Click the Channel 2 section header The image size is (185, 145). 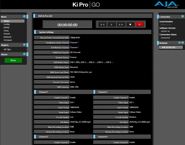point(122,92)
